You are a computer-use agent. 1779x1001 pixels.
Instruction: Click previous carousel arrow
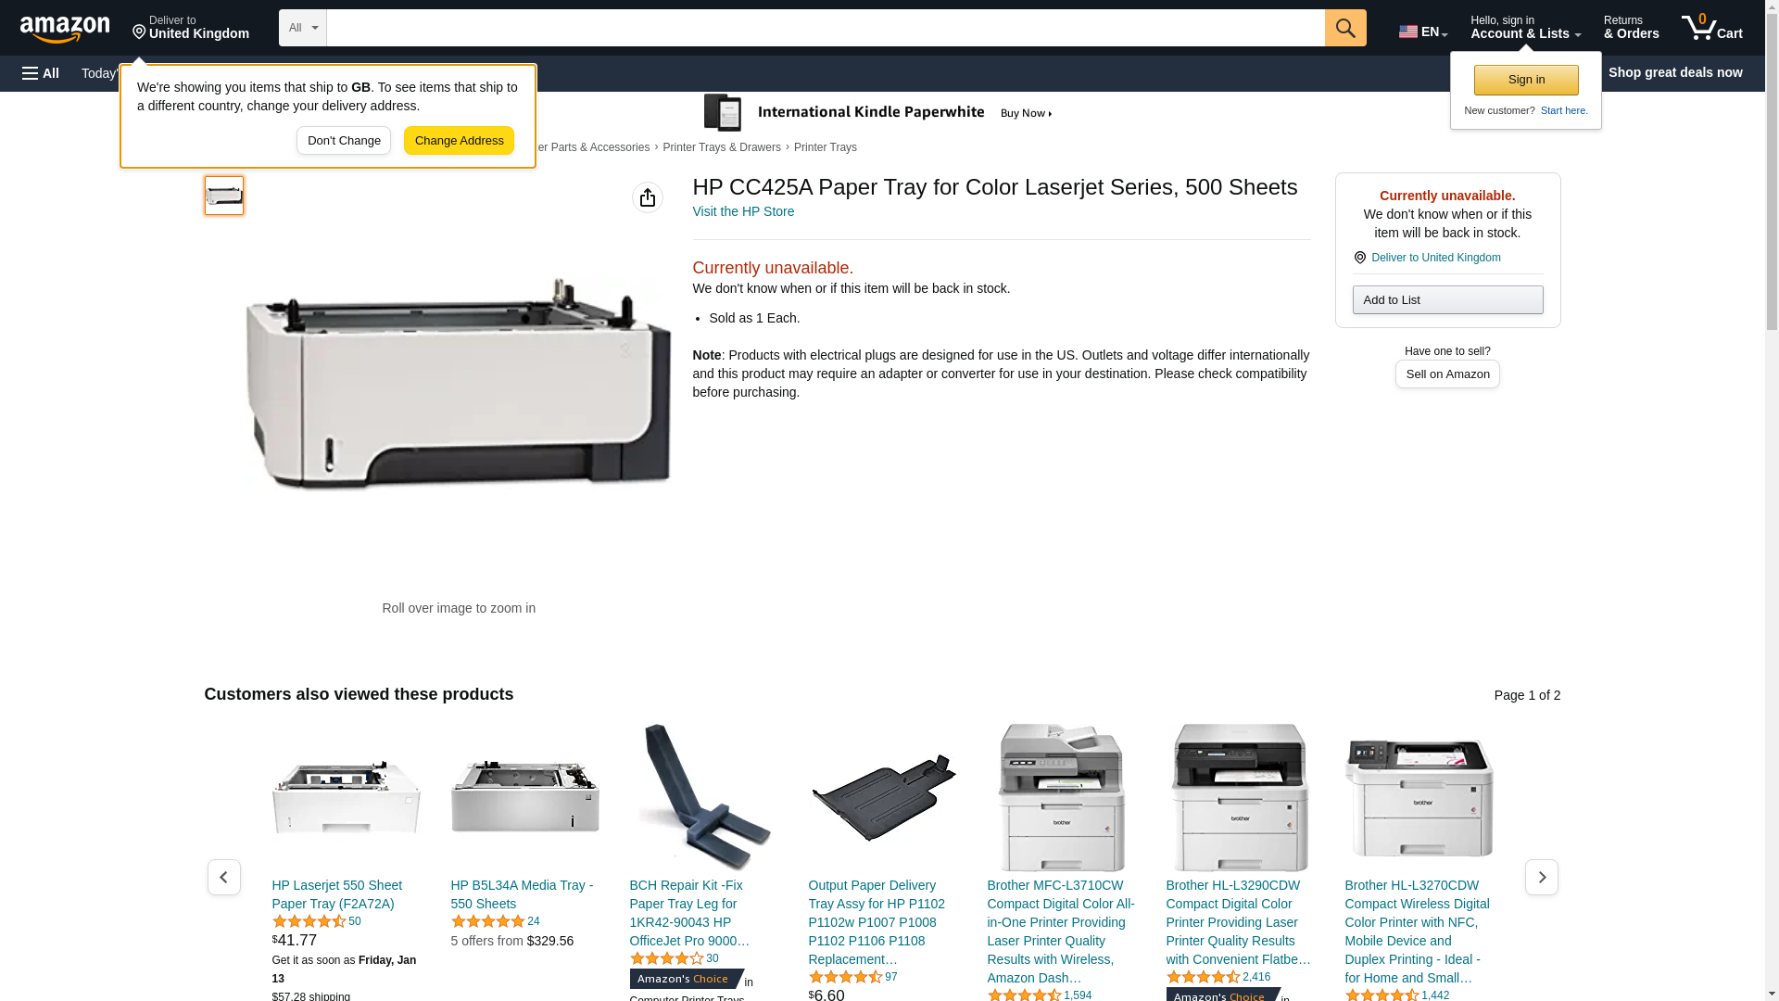224,877
